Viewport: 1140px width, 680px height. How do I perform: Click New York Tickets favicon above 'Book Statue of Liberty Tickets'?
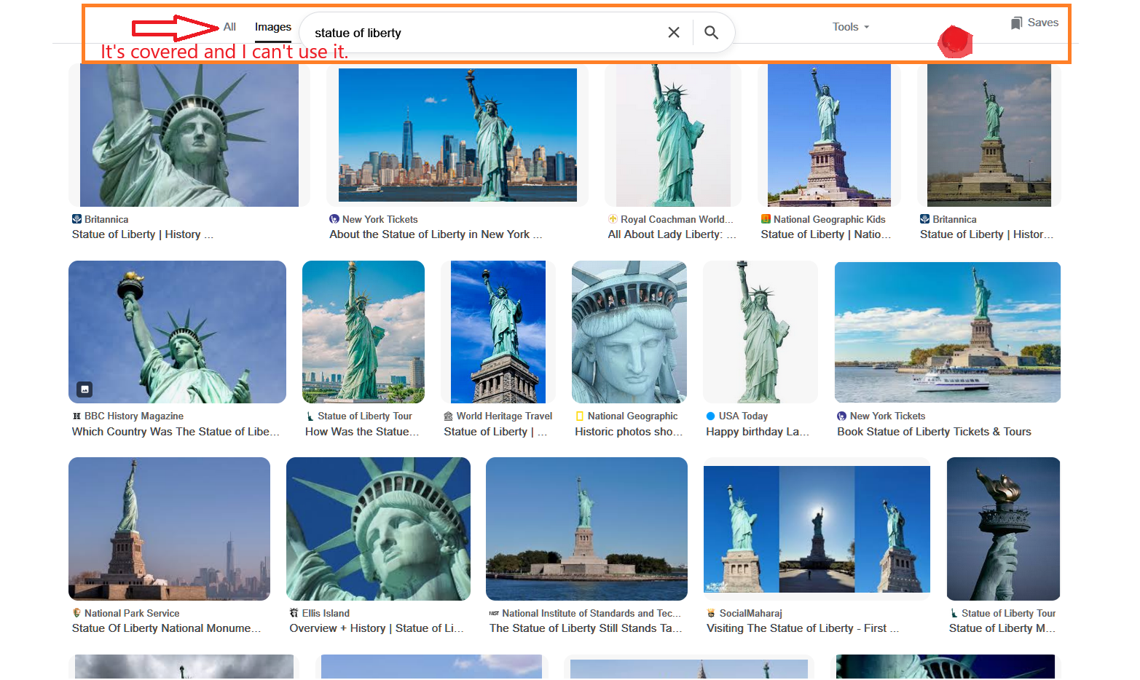841,416
